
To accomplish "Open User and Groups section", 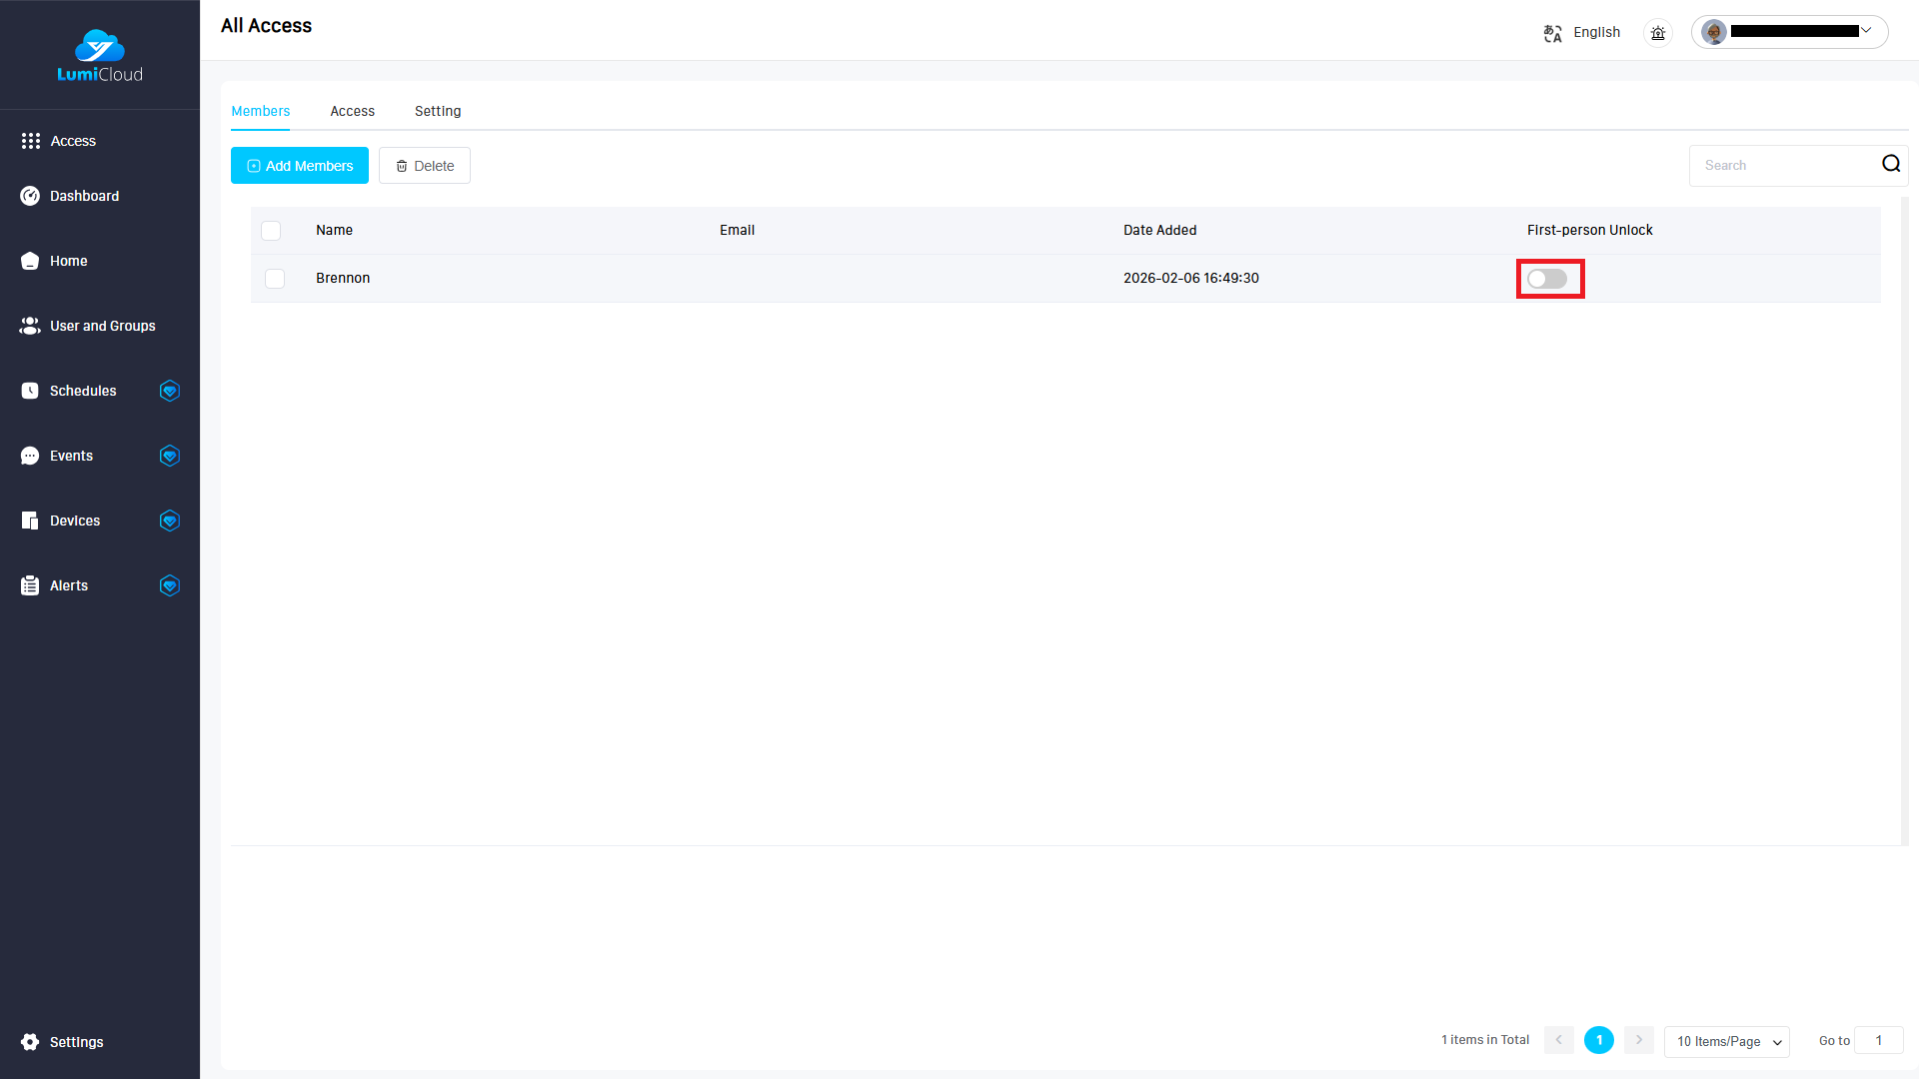I will [x=102, y=326].
